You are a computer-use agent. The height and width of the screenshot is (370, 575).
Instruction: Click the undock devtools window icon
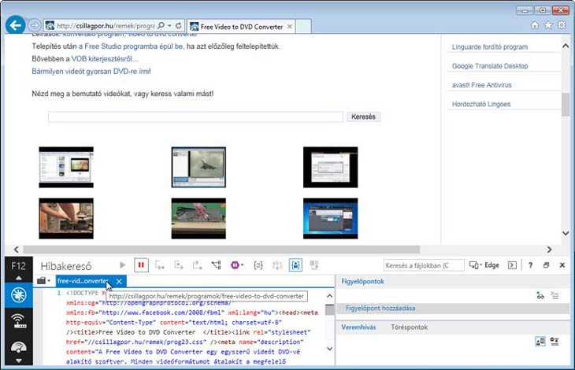[546, 265]
